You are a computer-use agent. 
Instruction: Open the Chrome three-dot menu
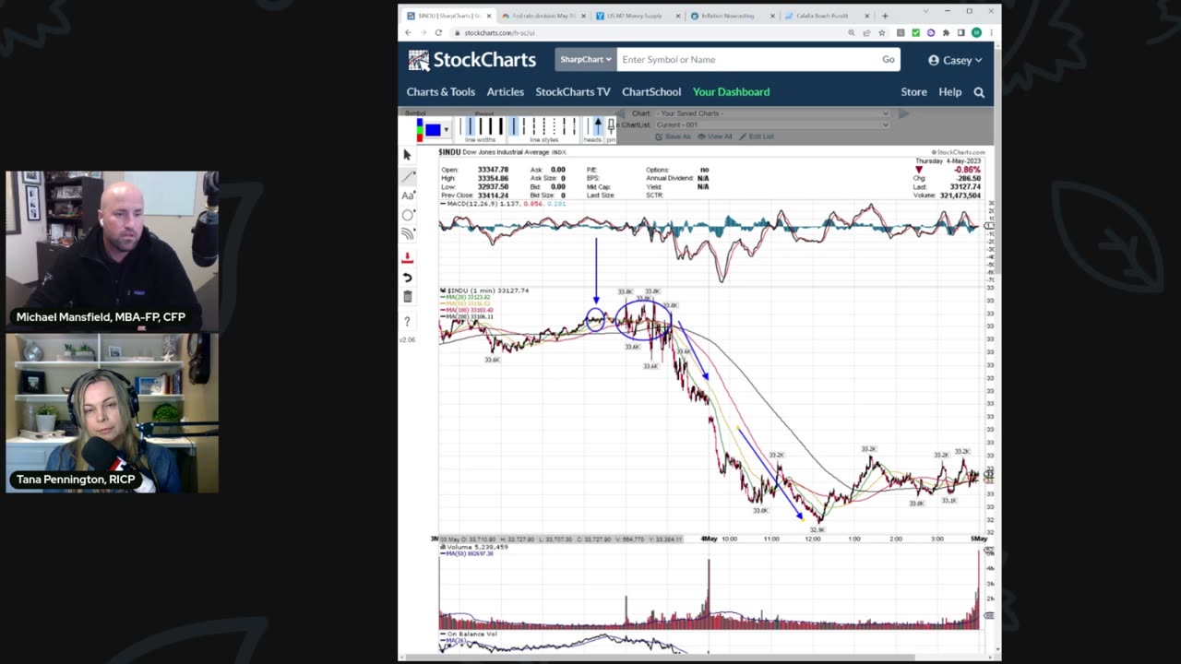(991, 33)
